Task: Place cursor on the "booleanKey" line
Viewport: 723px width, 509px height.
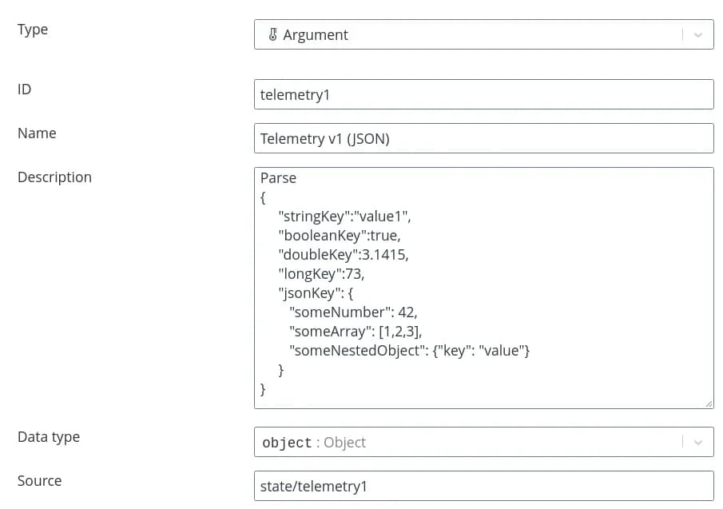Action: (x=339, y=236)
